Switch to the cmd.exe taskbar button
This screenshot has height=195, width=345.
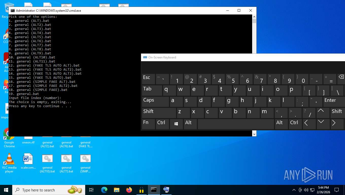click(154, 190)
